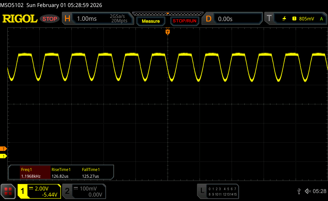This screenshot has width=328, height=201.
Task: Click the orange D delay icon
Action: (x=209, y=19)
